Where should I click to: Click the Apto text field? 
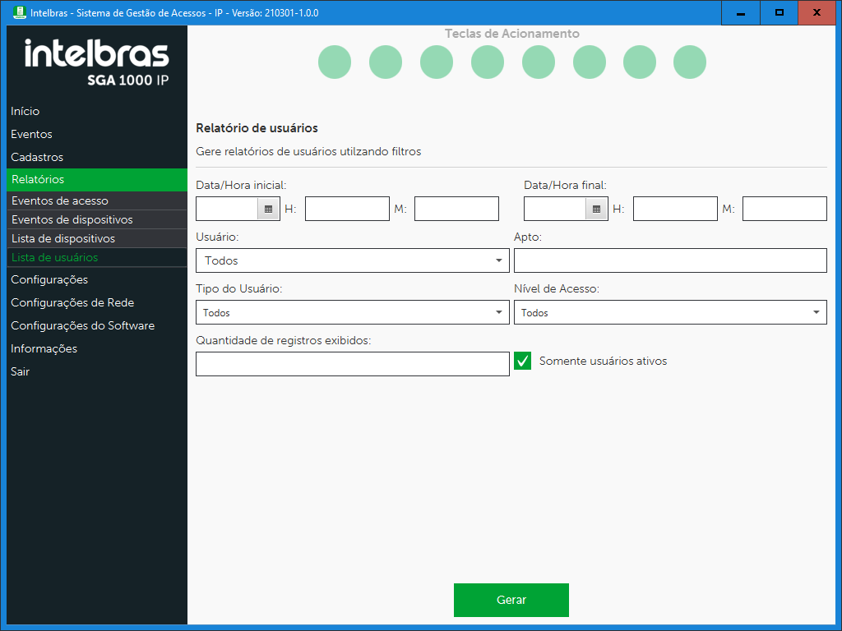(669, 260)
